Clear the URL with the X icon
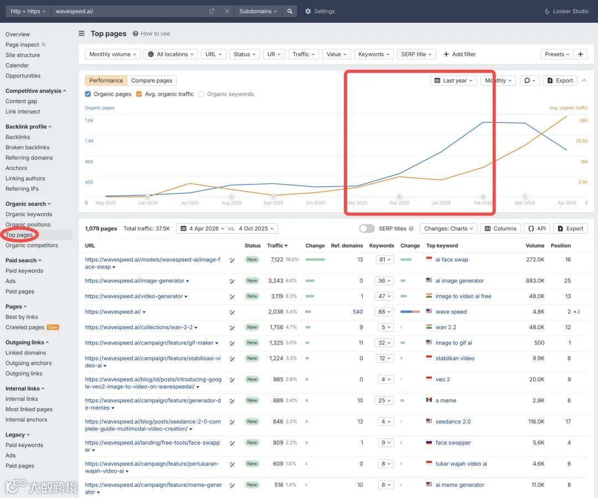Screen dimensions: 598x498 coord(228,12)
